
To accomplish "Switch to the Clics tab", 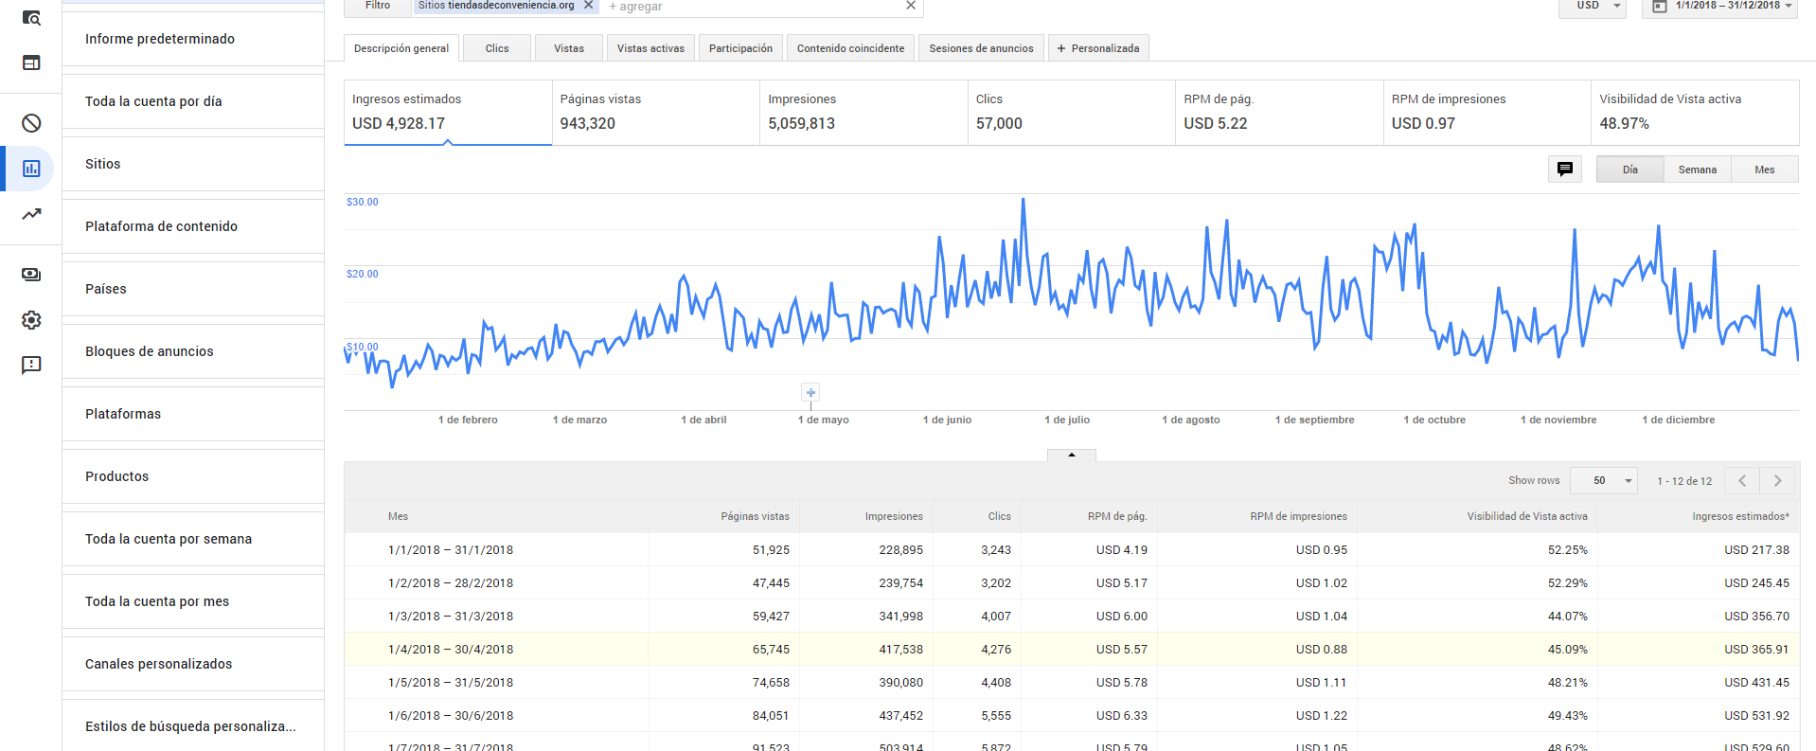I will coord(497,48).
